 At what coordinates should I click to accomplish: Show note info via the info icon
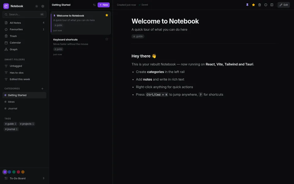coord(266,5)
